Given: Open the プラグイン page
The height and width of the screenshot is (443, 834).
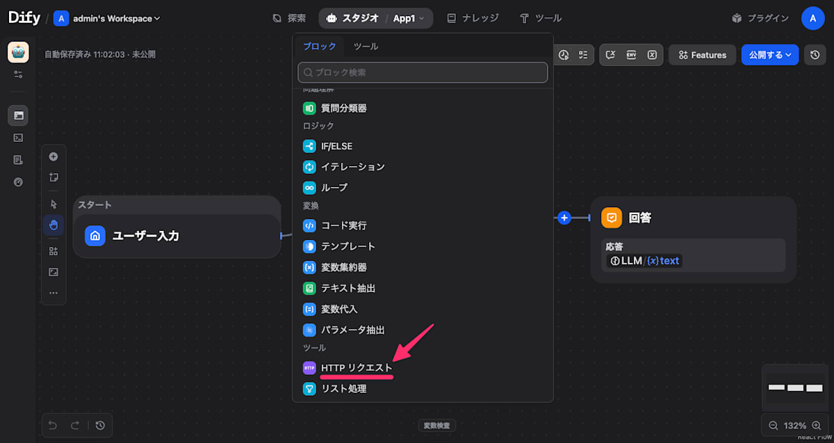Looking at the screenshot, I should coord(760,18).
